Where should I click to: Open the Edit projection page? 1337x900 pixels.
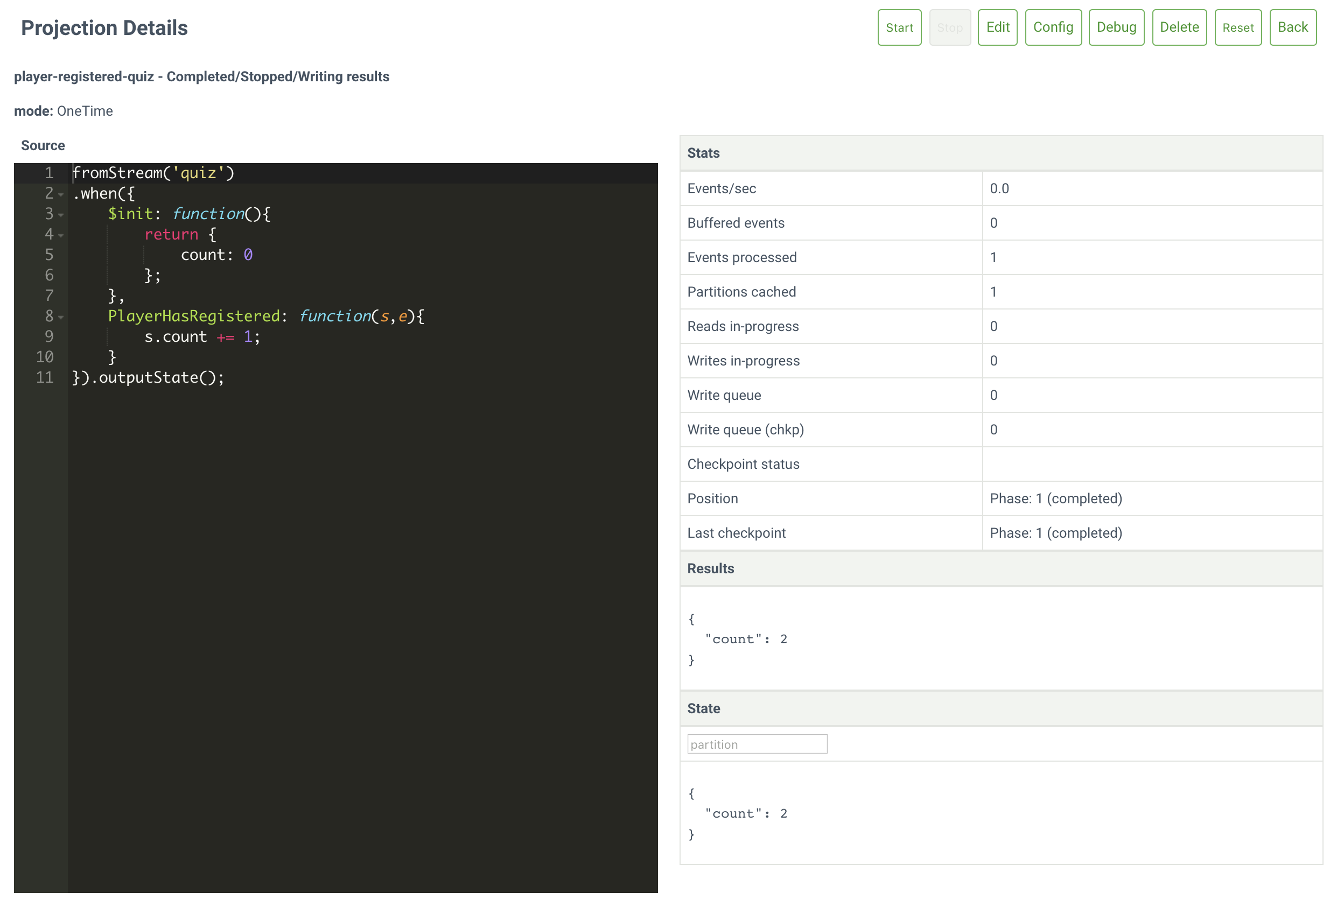[997, 27]
